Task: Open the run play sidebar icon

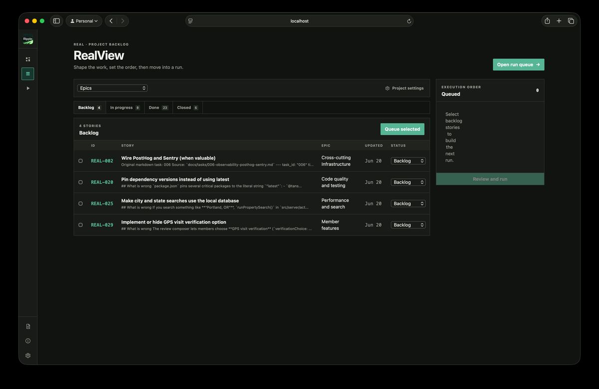Action: 28,88
